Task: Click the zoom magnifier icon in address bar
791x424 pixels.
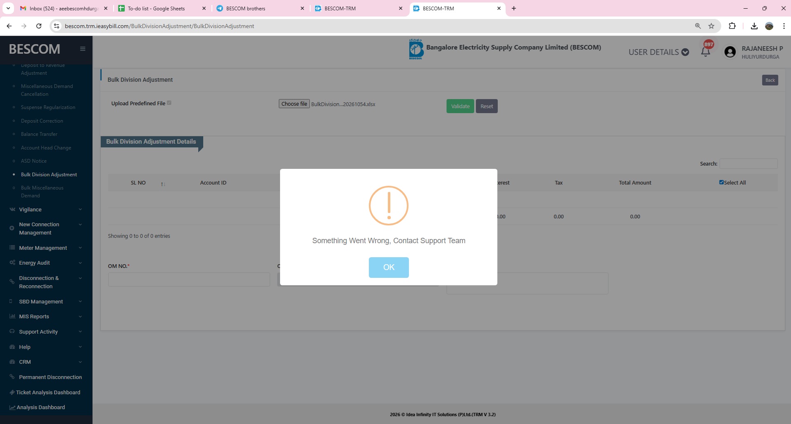Action: (x=698, y=26)
